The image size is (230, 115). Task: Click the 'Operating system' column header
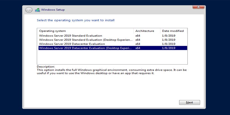coord(85,31)
